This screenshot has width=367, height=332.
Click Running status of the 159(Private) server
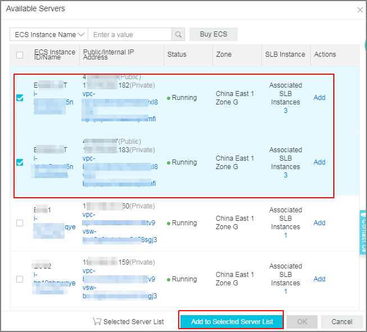pyautogui.click(x=182, y=279)
